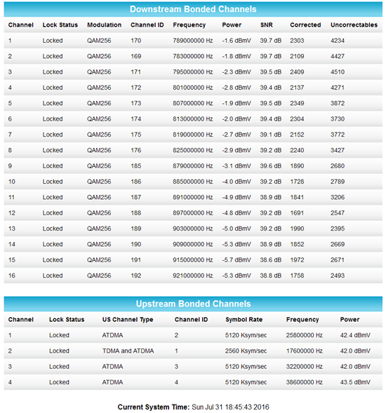This screenshot has width=386, height=413.
Task: Click uncorrectables value 4510
Action: pyautogui.click(x=338, y=72)
